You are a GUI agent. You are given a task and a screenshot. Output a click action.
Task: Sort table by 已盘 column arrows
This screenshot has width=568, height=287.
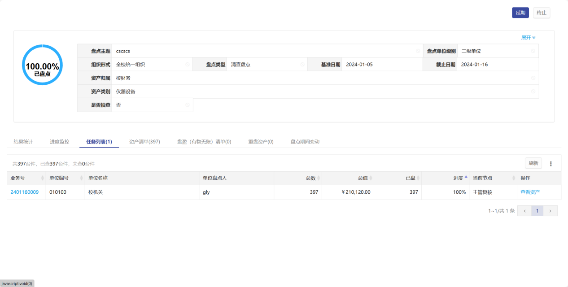coord(418,178)
